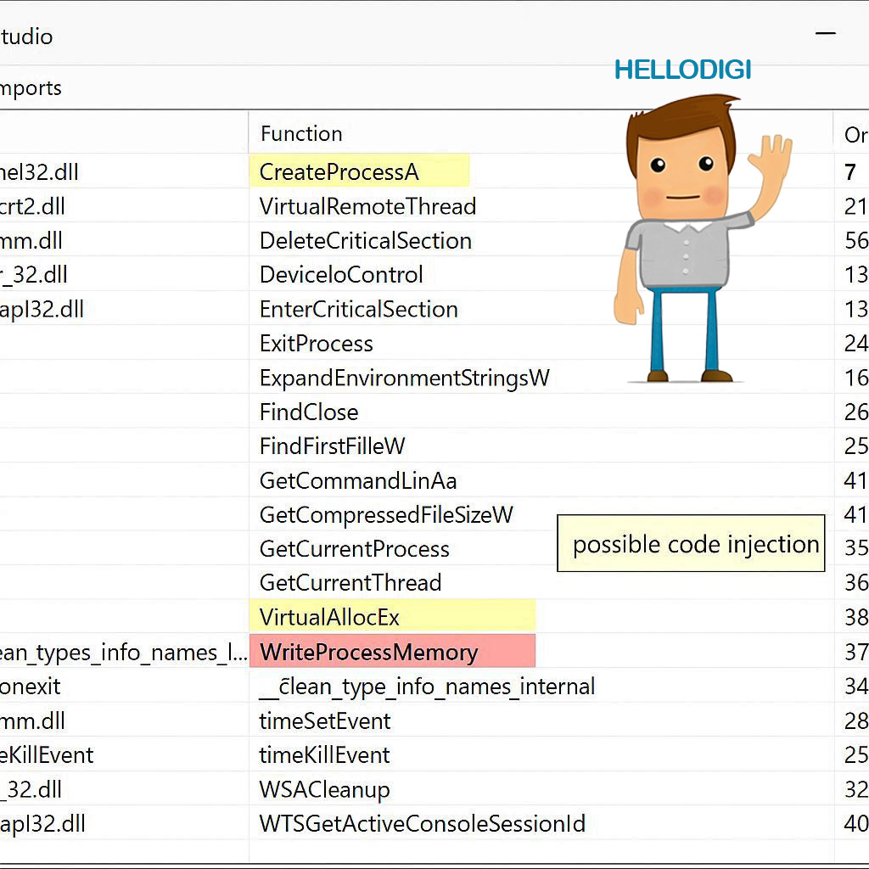The height and width of the screenshot is (869, 869).
Task: Select the DeviceIoControl function row
Action: 341,275
